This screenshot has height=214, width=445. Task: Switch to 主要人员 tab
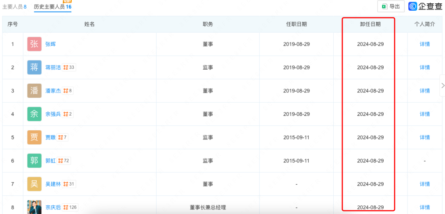(14, 7)
